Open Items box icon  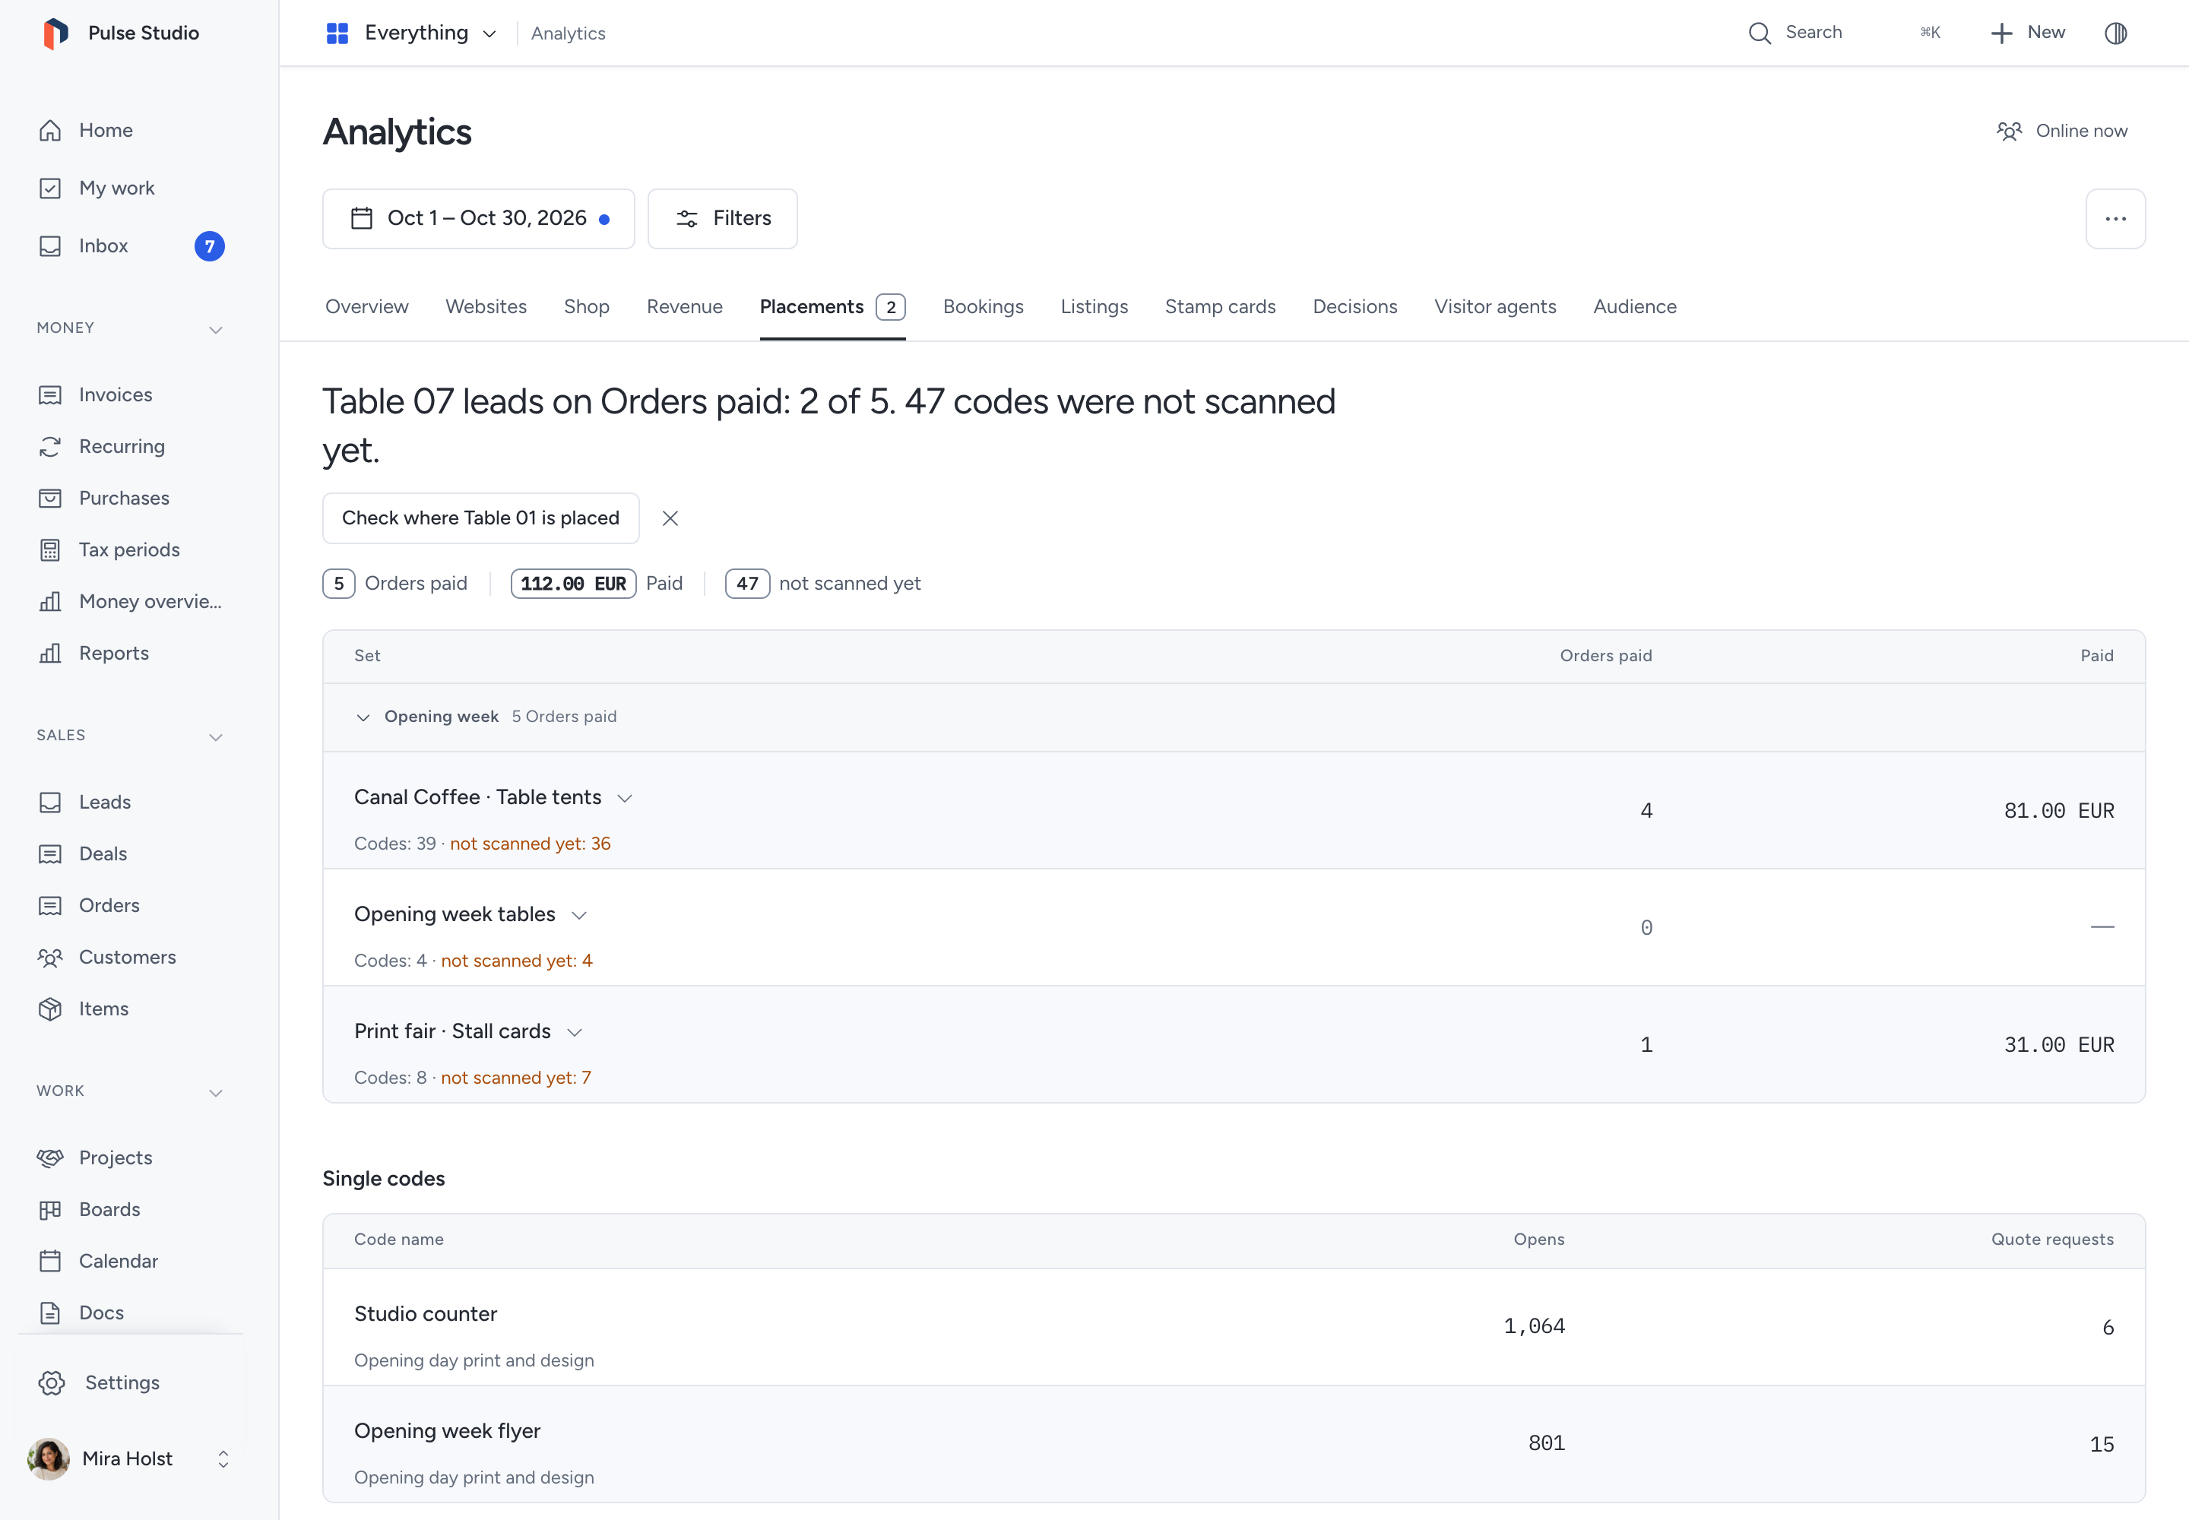50,1009
